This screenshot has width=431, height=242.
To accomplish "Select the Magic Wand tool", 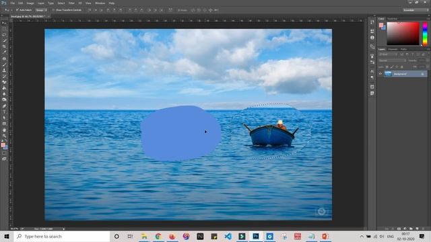I will [4, 40].
